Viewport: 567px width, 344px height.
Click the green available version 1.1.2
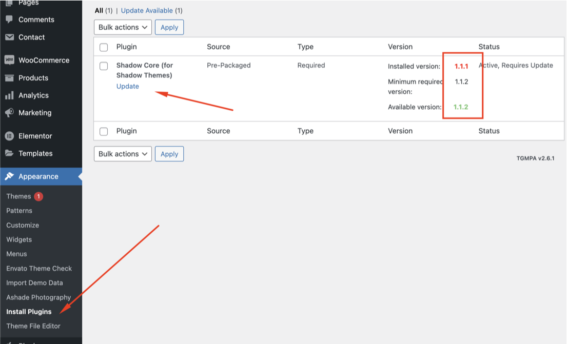point(461,107)
